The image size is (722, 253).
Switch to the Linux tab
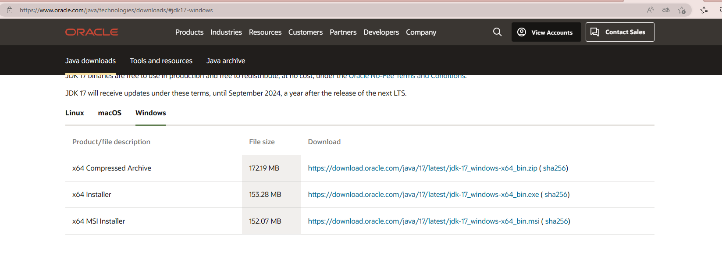tap(75, 113)
